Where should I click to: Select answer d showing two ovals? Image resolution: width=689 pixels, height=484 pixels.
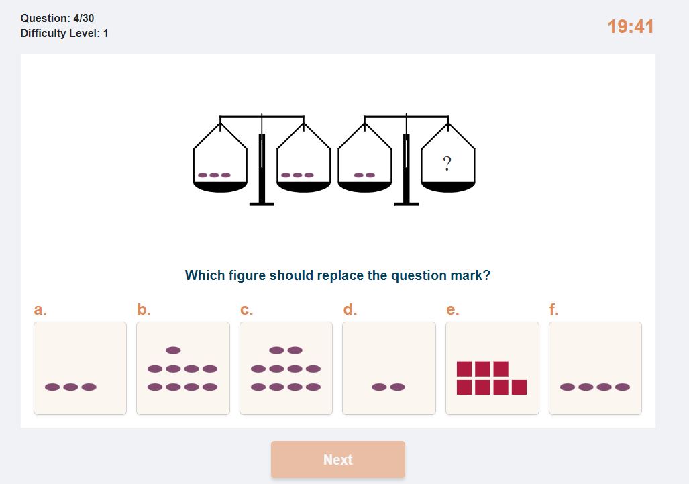click(x=389, y=368)
